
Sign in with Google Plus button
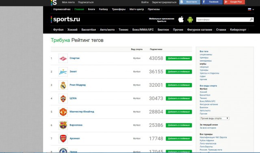pos(234,2)
